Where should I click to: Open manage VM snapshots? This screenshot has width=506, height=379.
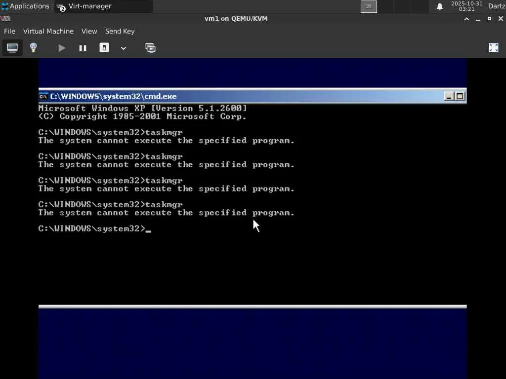(150, 48)
